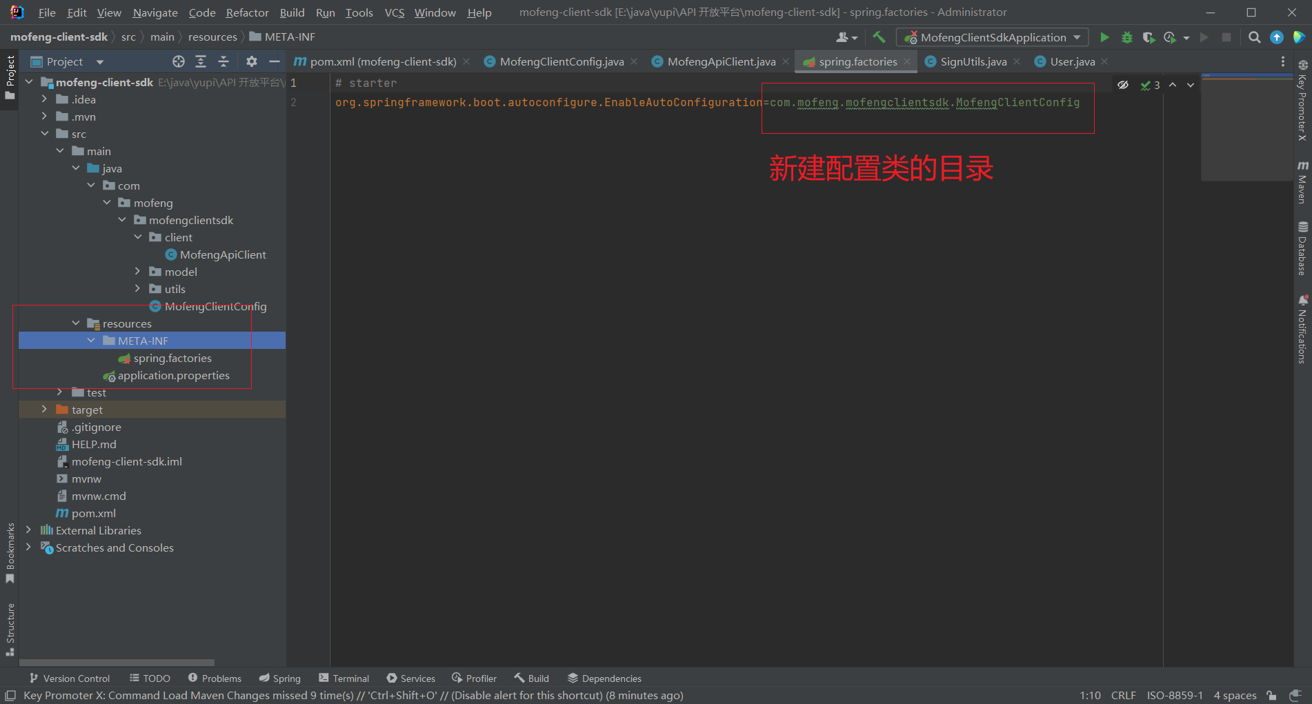Viewport: 1312px width, 704px height.
Task: Click the IDE update arrow icon
Action: [1277, 37]
